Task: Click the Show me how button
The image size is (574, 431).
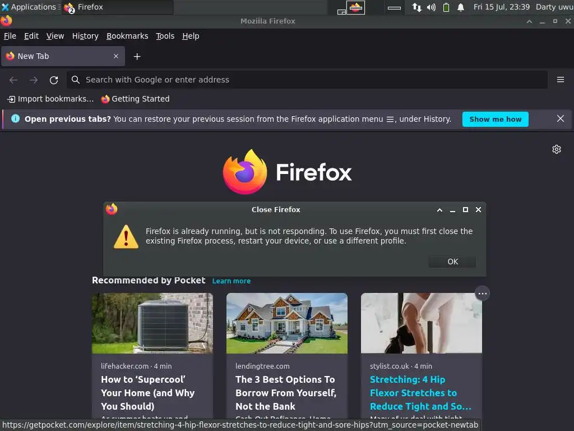Action: [x=495, y=119]
